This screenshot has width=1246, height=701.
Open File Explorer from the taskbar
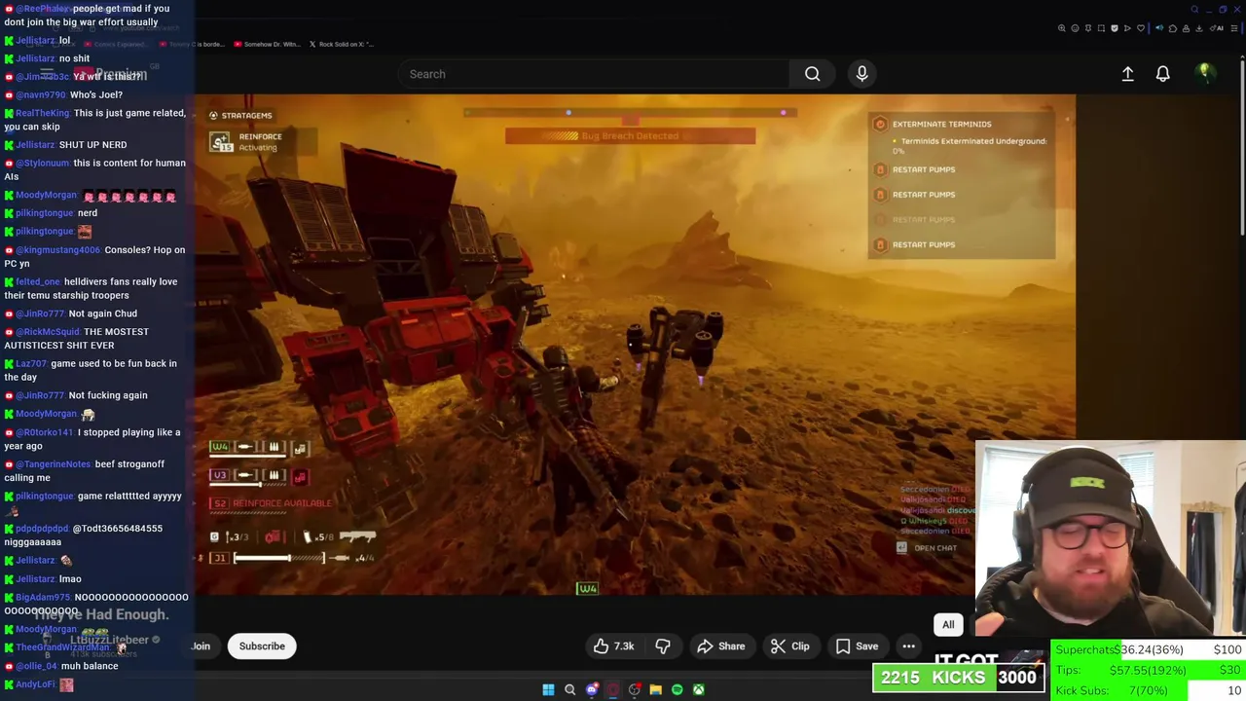[655, 690]
